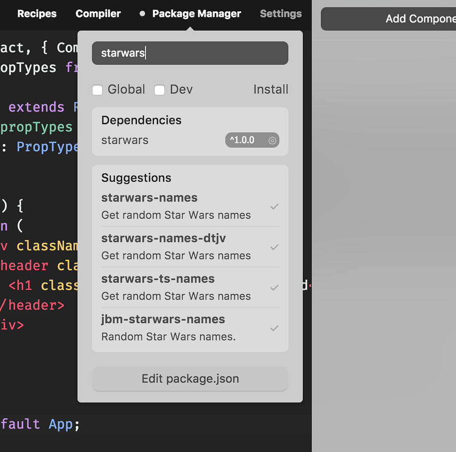Switch to the Compiler tab
456x452 pixels.
pyautogui.click(x=98, y=14)
